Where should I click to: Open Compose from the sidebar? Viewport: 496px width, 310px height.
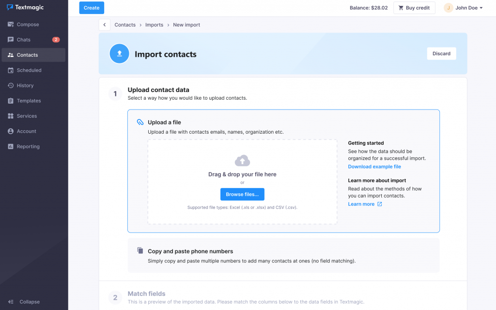(28, 24)
